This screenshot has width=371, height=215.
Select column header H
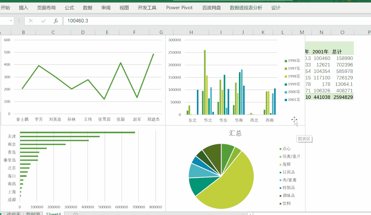click(191, 32)
